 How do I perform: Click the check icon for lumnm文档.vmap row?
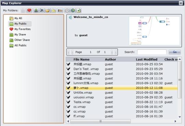[x=68, y=83]
